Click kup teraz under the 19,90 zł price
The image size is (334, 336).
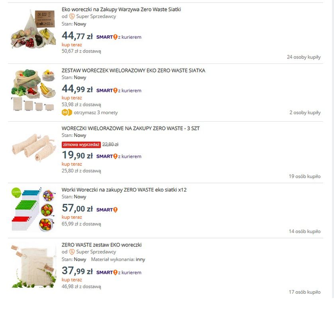72,164
